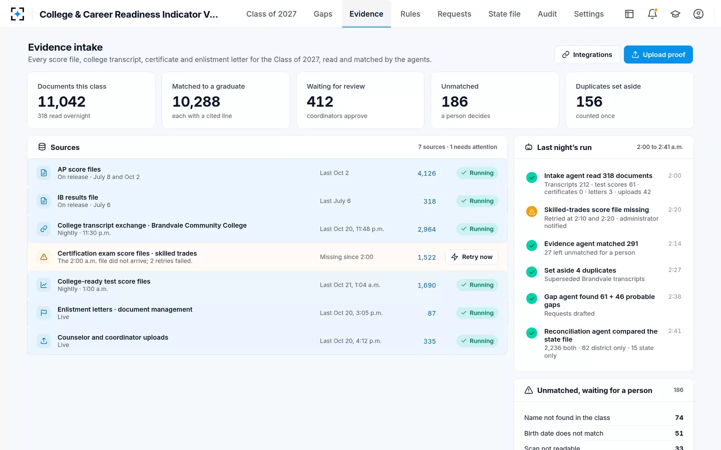Screen dimensions: 721x450
Task: Click the orange warning icon for Skilled-trades score file missing
Action: click(532, 211)
